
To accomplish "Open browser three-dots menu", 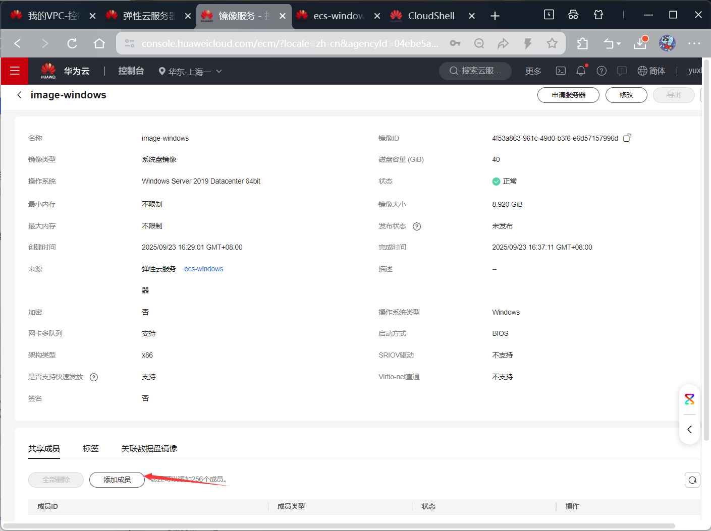I will (x=694, y=43).
